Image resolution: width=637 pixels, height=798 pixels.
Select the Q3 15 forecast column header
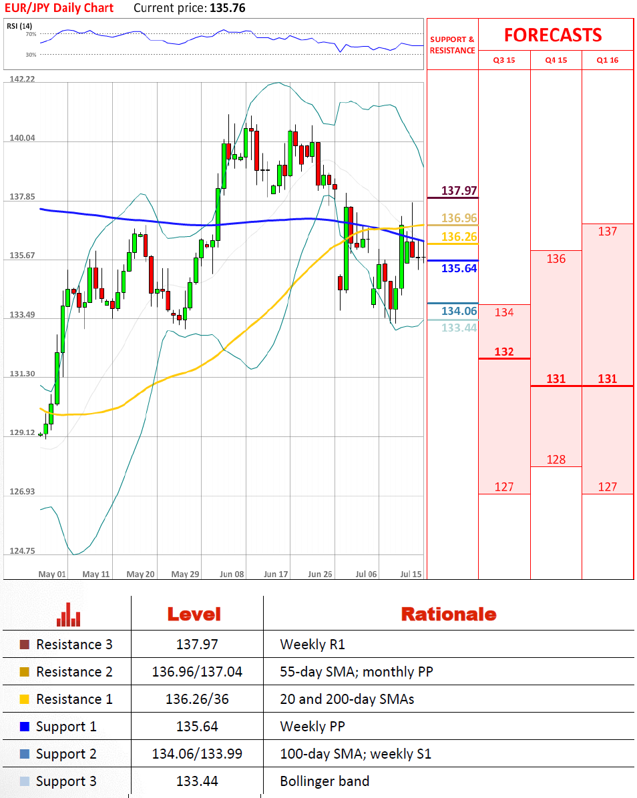pyautogui.click(x=504, y=60)
